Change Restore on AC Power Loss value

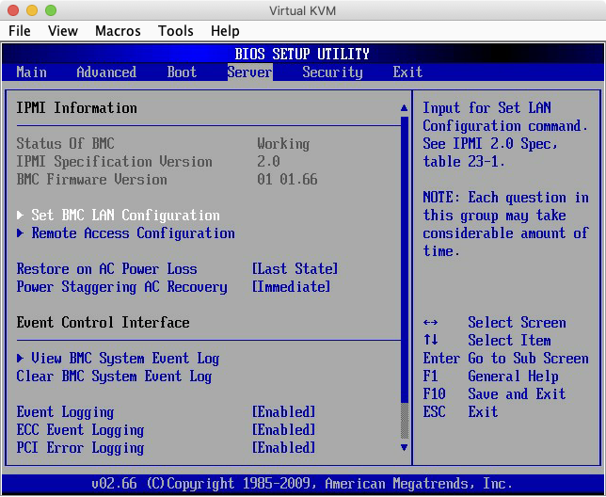(295, 269)
